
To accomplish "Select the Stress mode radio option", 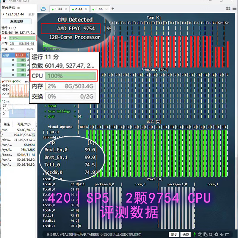I will (51, 49).
